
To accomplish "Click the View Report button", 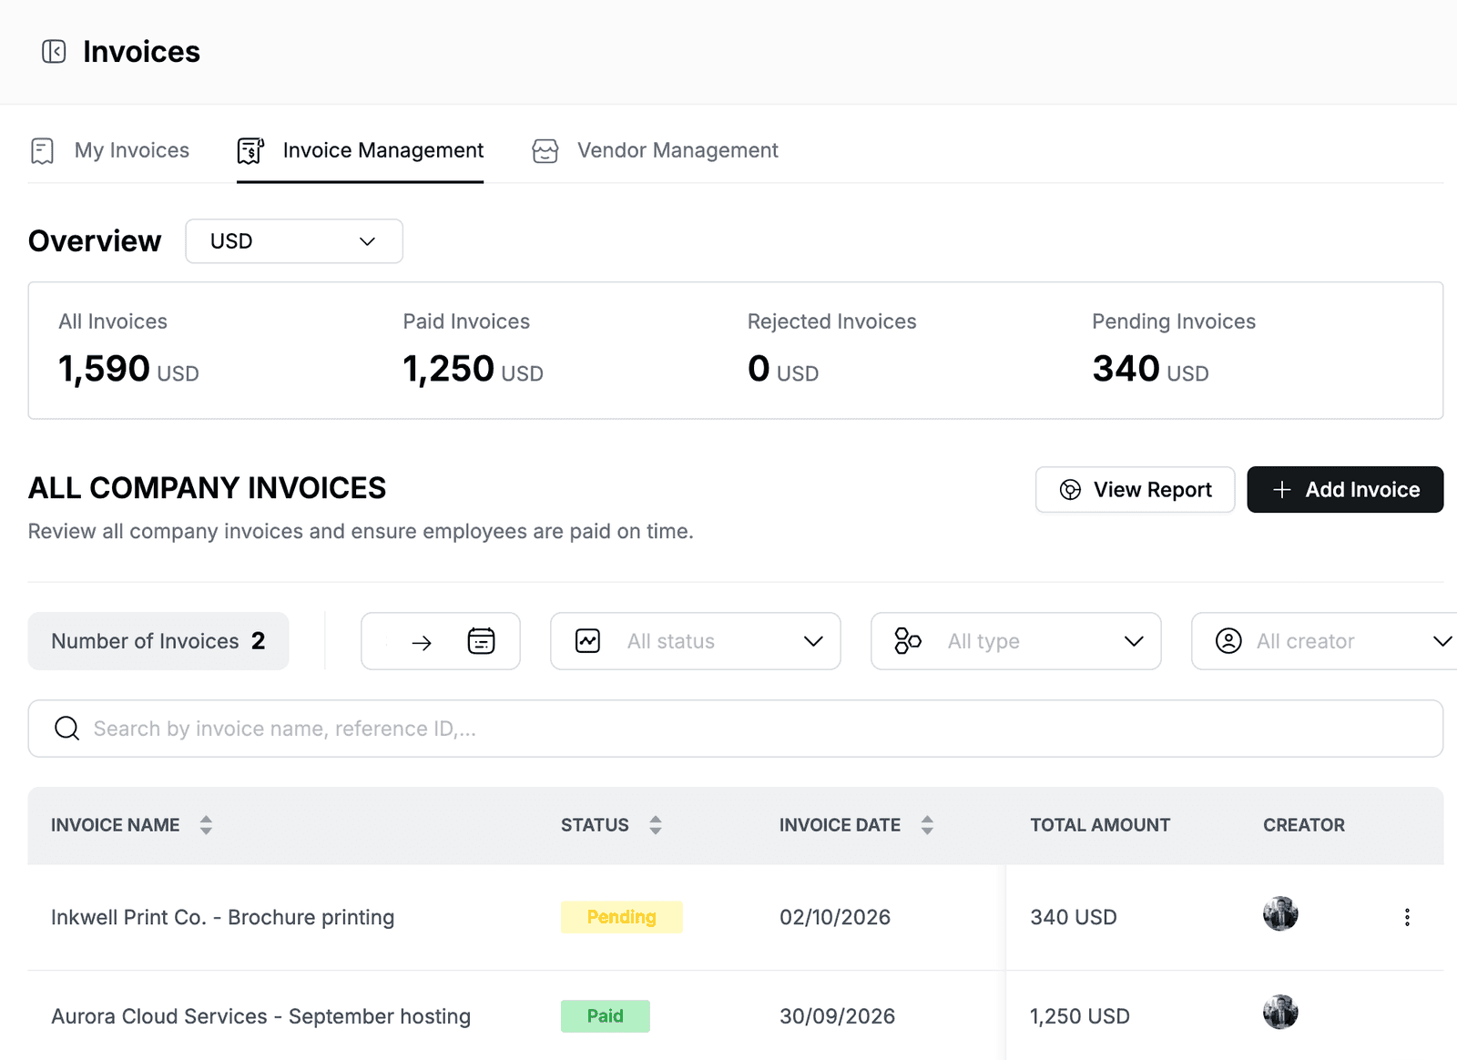I will (x=1135, y=490).
